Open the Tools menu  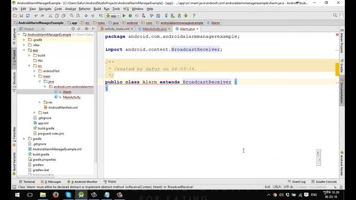pyautogui.click(x=116, y=9)
